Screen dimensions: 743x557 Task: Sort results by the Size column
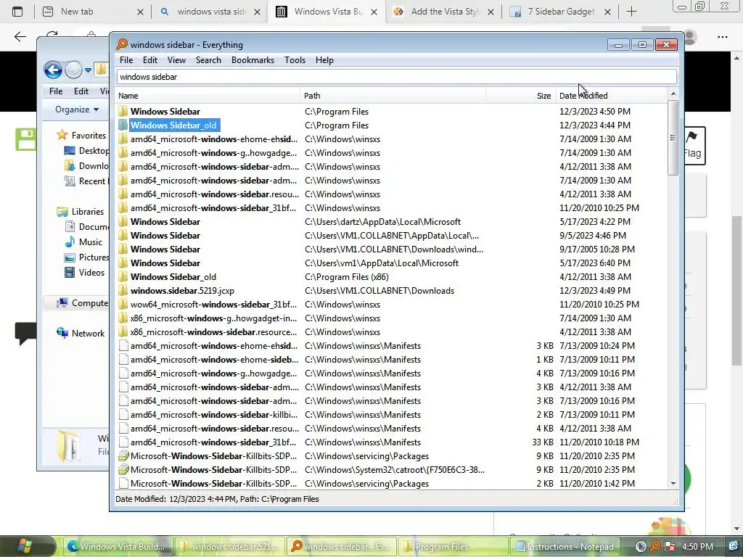(521, 96)
